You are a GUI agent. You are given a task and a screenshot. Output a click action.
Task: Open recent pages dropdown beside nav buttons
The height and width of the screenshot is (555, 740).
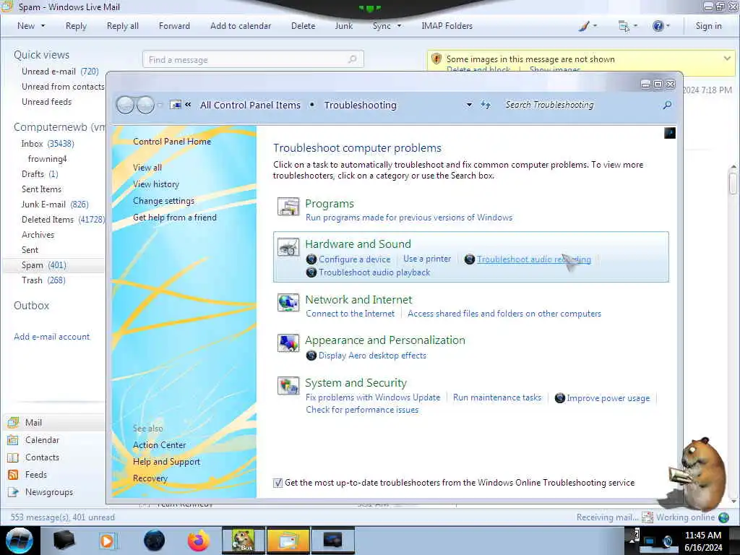click(160, 105)
